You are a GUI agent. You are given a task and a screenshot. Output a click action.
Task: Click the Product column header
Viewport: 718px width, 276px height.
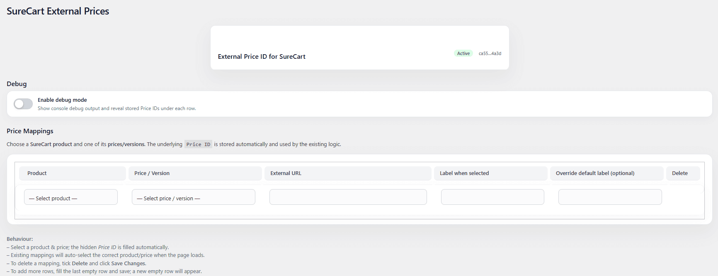[73, 173]
